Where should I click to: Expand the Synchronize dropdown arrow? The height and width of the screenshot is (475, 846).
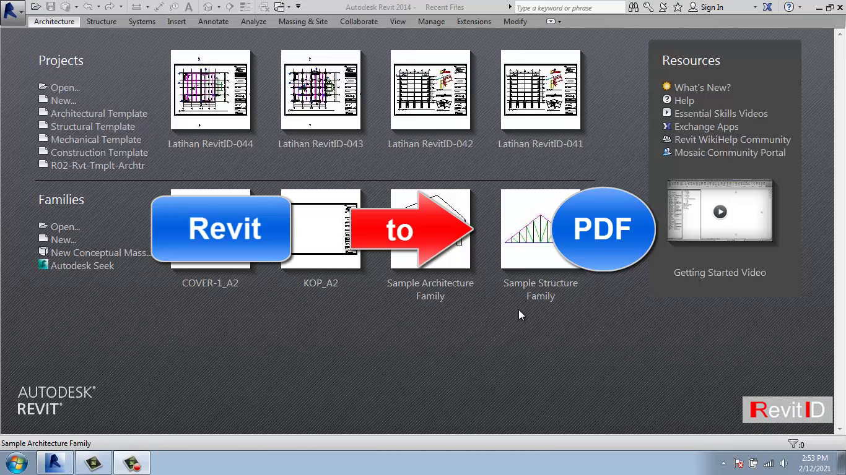76,7
